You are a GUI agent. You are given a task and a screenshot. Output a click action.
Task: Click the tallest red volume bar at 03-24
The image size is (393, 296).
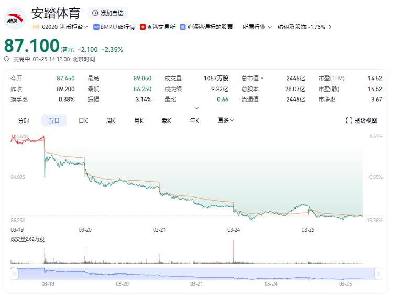point(233,251)
